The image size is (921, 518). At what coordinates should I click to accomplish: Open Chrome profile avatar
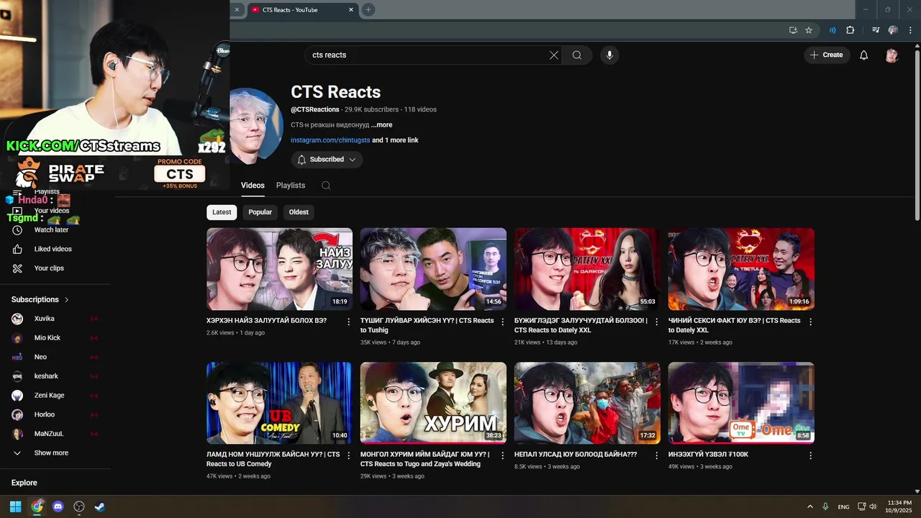click(x=893, y=30)
